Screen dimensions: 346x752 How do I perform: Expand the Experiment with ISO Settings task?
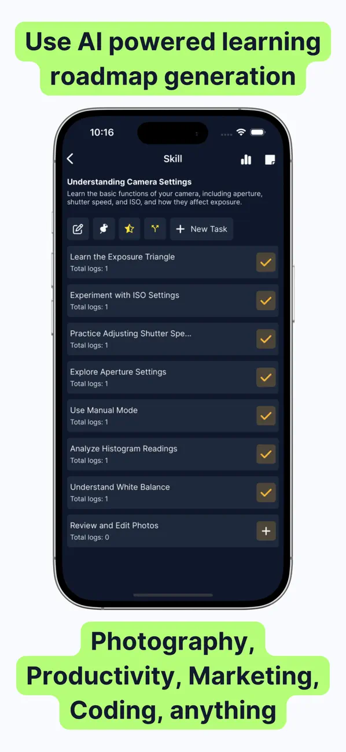tap(145, 300)
